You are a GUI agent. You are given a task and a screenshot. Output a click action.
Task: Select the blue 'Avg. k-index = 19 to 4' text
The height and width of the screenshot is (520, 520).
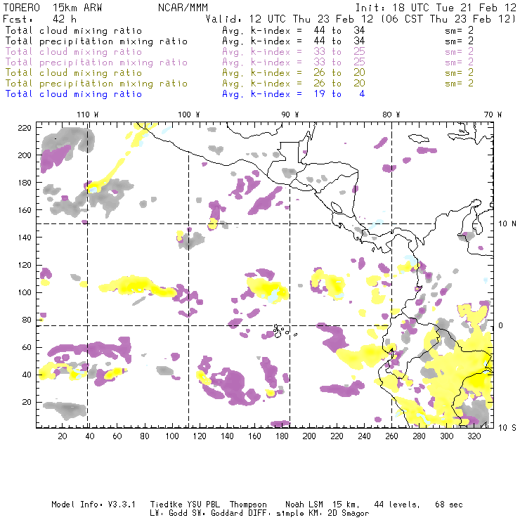[x=294, y=94]
